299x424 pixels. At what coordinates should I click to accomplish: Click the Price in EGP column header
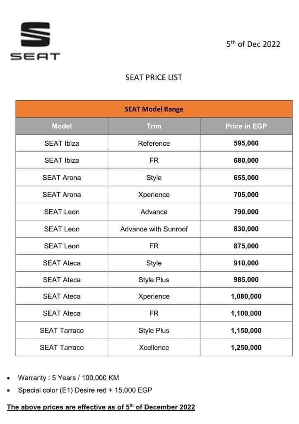(246, 126)
